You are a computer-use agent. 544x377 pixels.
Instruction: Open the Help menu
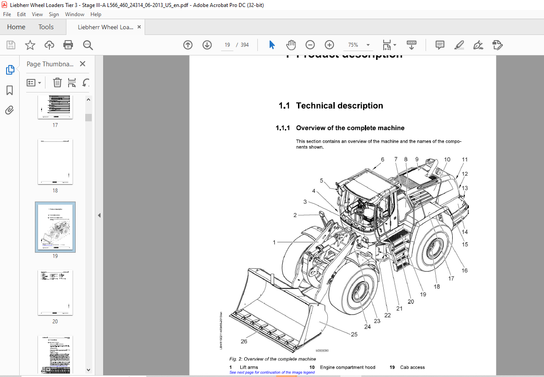point(96,14)
